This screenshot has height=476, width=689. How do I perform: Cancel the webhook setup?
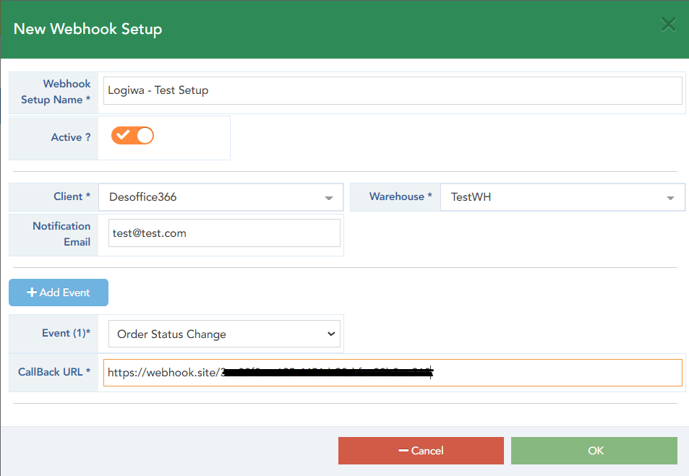[421, 450]
